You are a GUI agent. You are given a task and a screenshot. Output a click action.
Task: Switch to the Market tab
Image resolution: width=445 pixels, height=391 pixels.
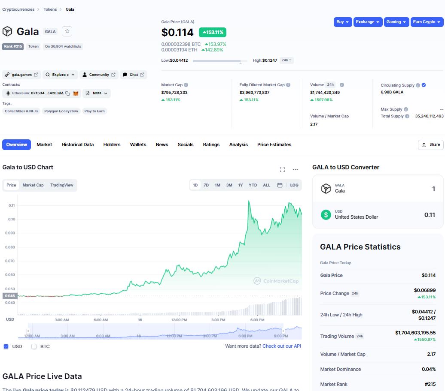[x=44, y=144]
